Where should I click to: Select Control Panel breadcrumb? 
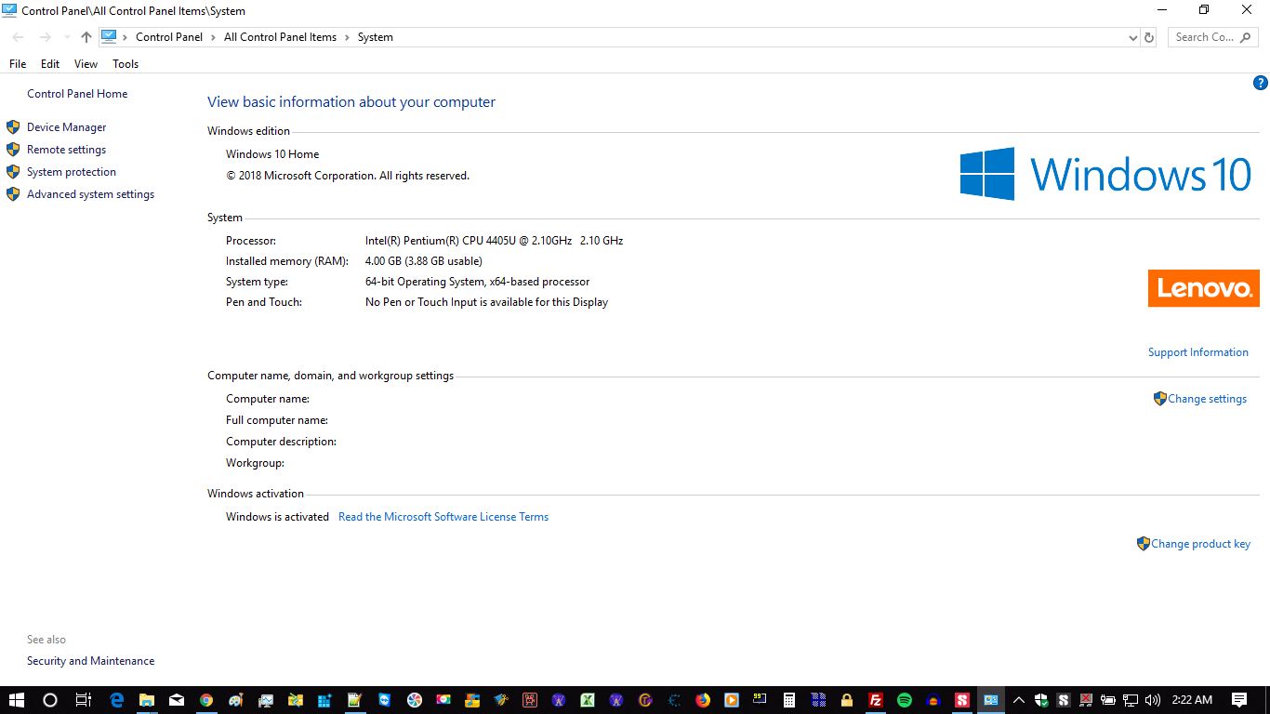pos(169,37)
